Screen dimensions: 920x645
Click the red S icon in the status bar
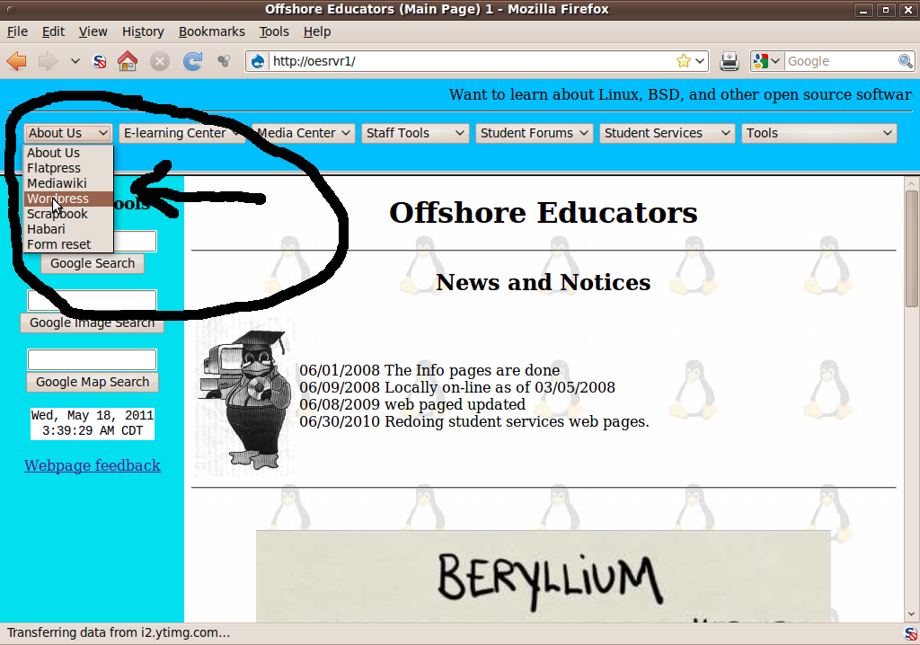910,632
